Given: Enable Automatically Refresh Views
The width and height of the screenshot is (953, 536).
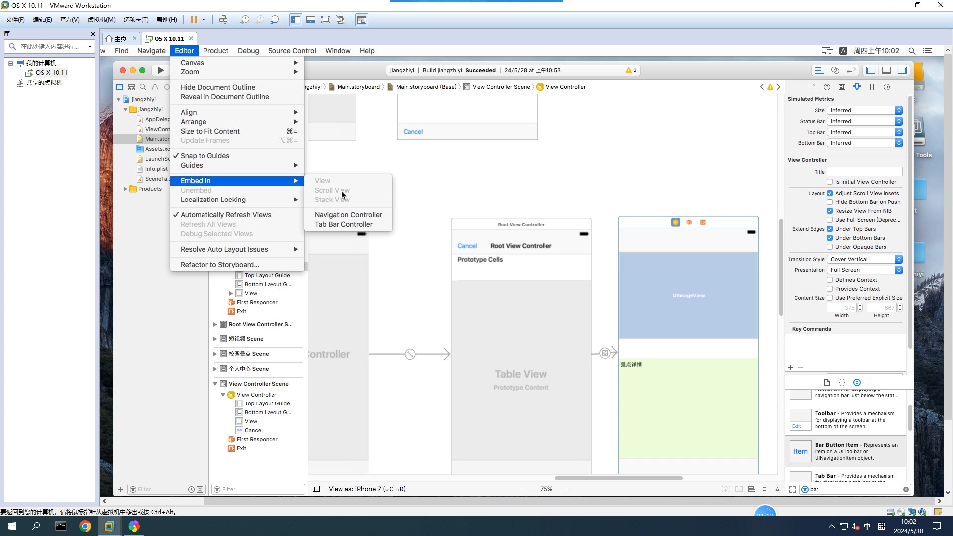Looking at the screenshot, I should 226,215.
